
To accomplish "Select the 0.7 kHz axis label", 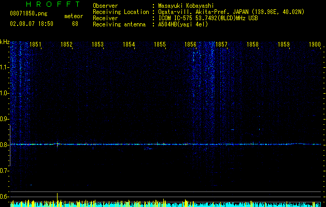I will 5,171.
